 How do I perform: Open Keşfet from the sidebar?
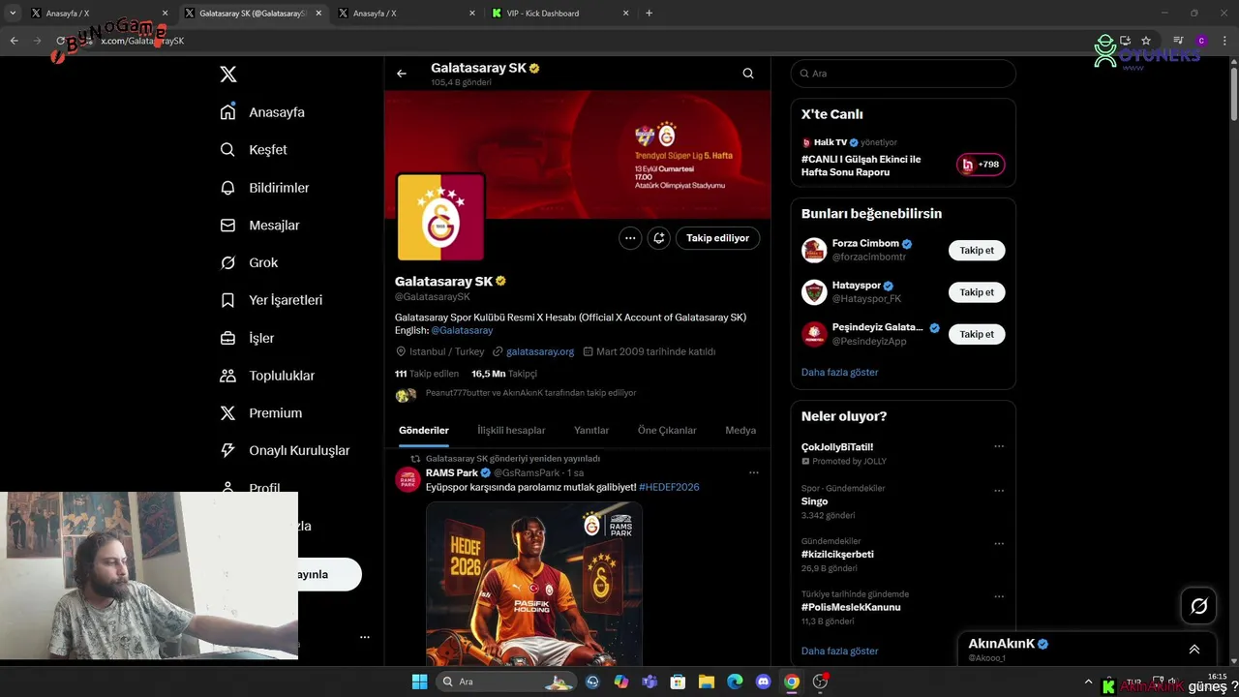click(x=254, y=150)
